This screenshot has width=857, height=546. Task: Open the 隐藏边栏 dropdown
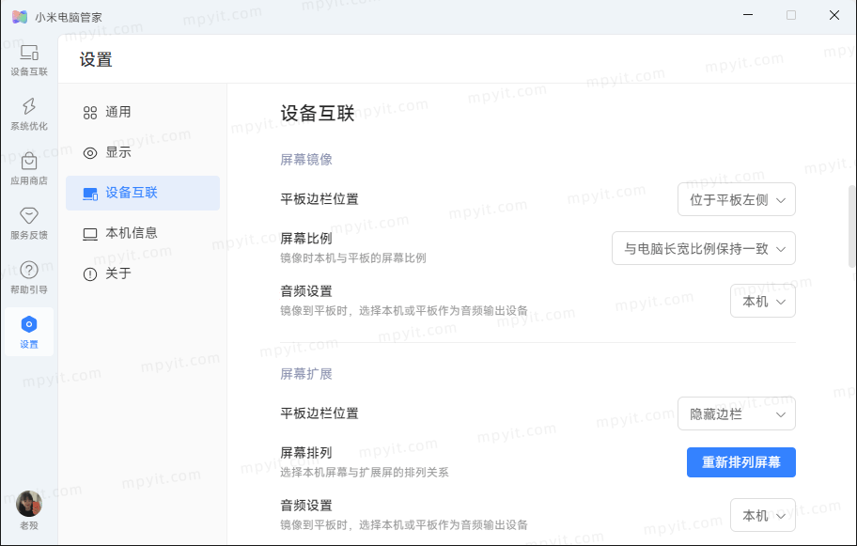click(736, 413)
